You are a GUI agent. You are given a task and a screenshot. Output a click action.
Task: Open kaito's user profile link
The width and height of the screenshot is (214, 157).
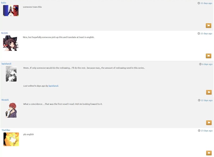tap(4, 3)
